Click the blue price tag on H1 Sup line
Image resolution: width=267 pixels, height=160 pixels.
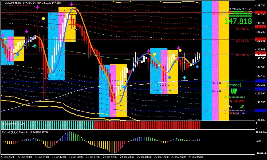261,81
